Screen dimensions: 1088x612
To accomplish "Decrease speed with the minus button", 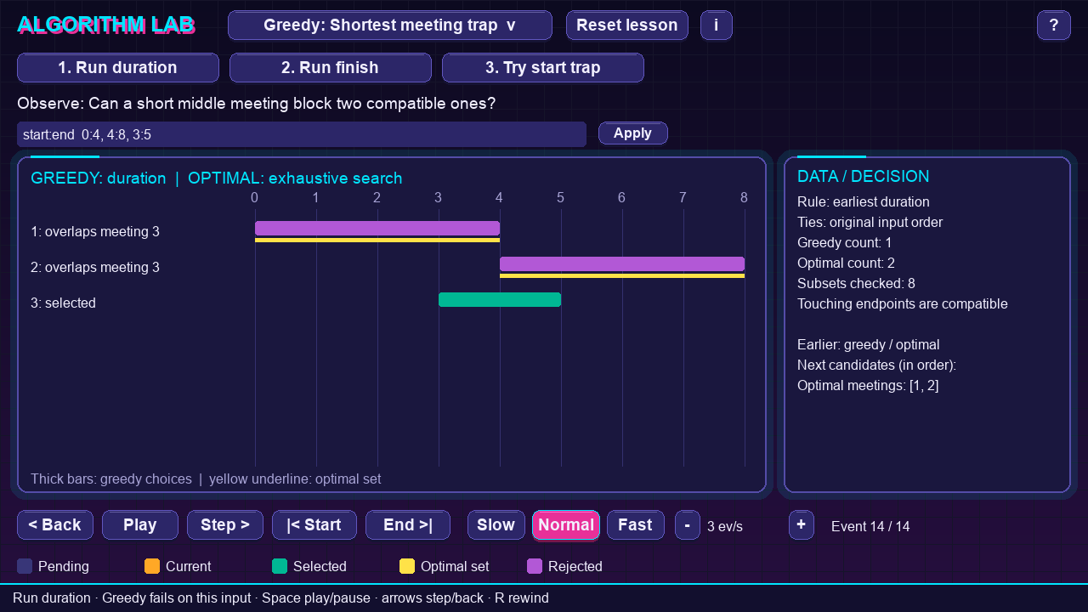I will click(687, 525).
